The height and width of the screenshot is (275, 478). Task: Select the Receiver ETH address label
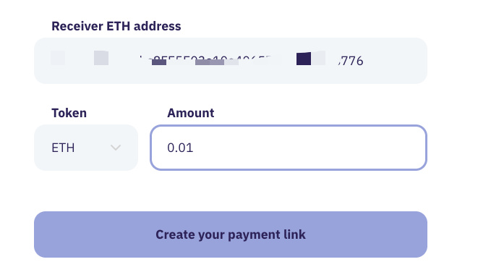coord(116,26)
